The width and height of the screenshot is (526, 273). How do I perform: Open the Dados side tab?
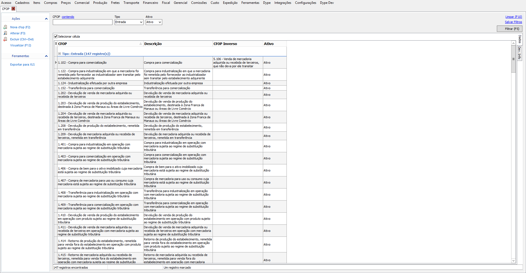click(520, 39)
